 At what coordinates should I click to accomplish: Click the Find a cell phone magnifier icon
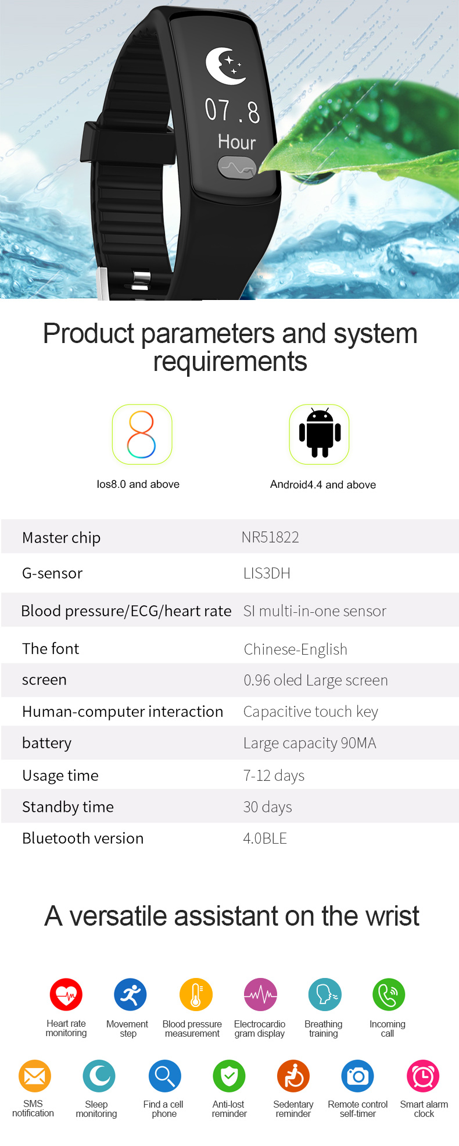(165, 1076)
